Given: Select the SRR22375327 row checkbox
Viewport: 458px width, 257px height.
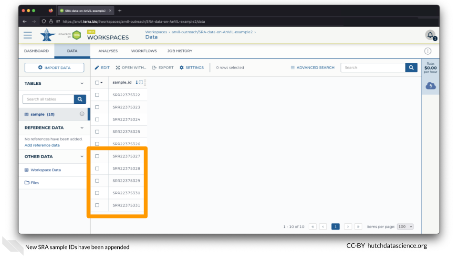Looking at the screenshot, I should 97,156.
